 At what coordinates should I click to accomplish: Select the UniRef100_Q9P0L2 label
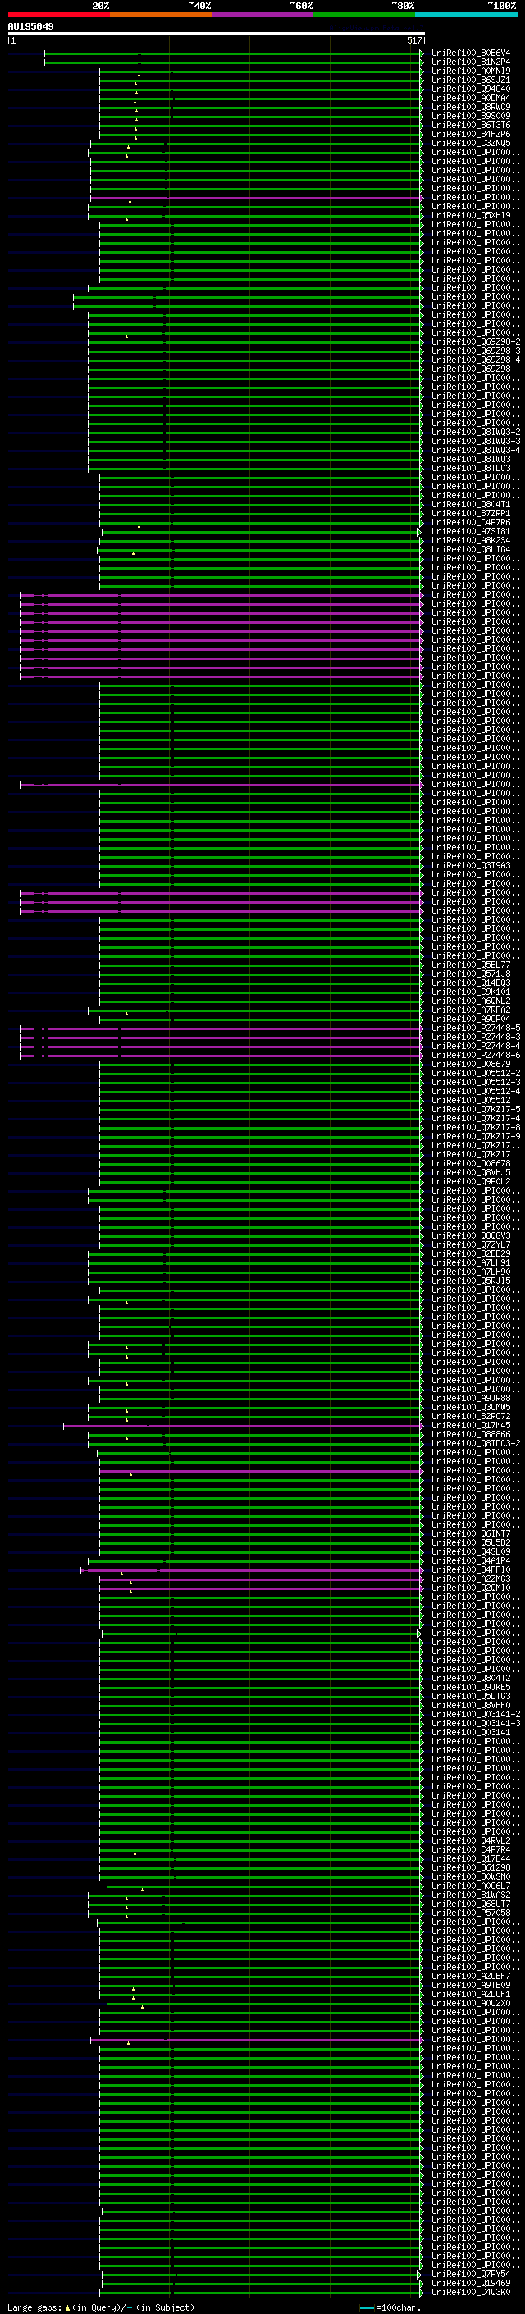coord(471,1181)
